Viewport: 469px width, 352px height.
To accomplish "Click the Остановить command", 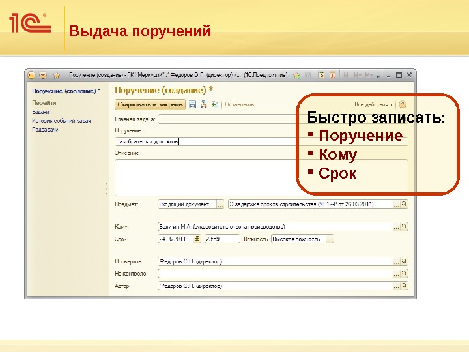I will coord(240,104).
